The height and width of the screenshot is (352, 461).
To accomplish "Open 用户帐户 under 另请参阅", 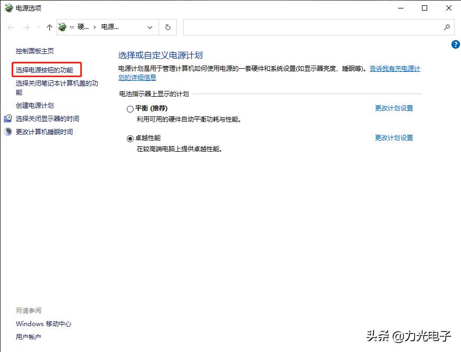I will tap(29, 337).
